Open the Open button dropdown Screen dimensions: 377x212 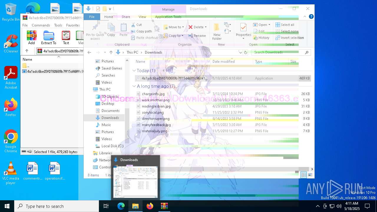point(269,25)
